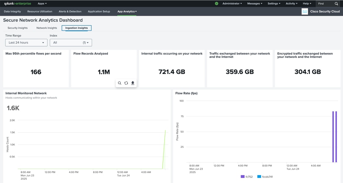
Task: Go to Data Integrity navigation item
Action: click(x=12, y=11)
